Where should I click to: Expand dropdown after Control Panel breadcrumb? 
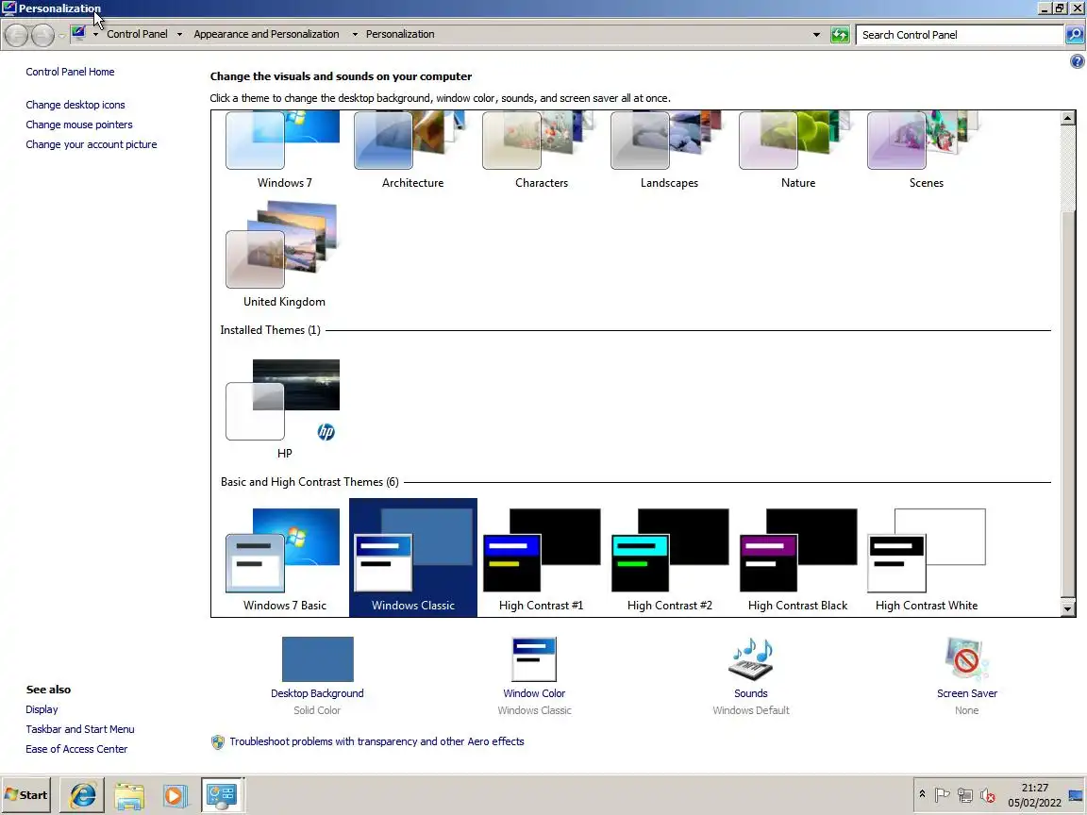coord(179,34)
